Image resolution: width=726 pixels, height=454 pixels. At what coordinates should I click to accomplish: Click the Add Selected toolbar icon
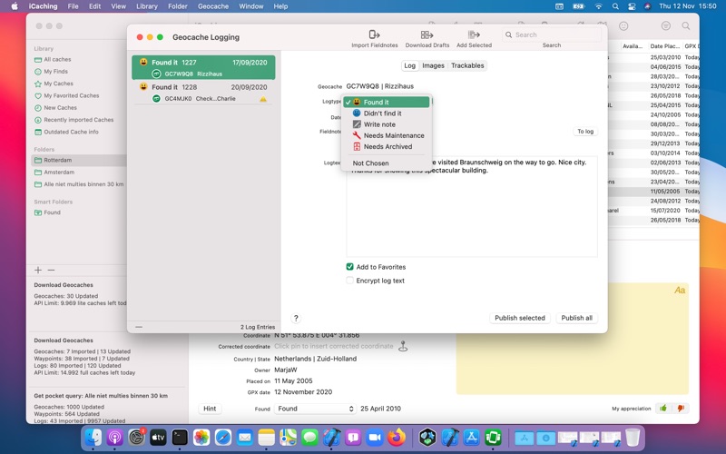click(474, 35)
